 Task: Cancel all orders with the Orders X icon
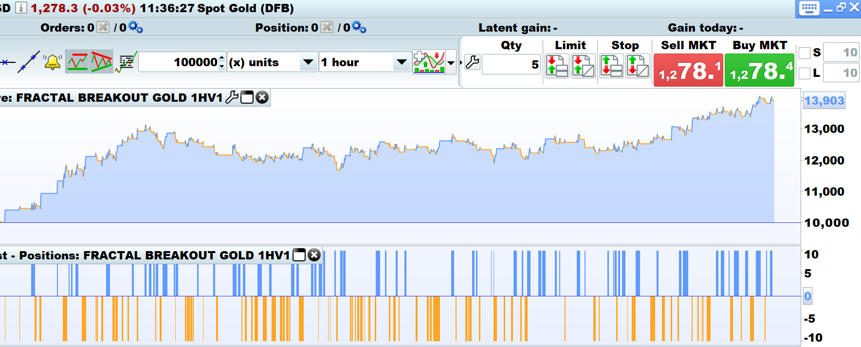pos(103,27)
